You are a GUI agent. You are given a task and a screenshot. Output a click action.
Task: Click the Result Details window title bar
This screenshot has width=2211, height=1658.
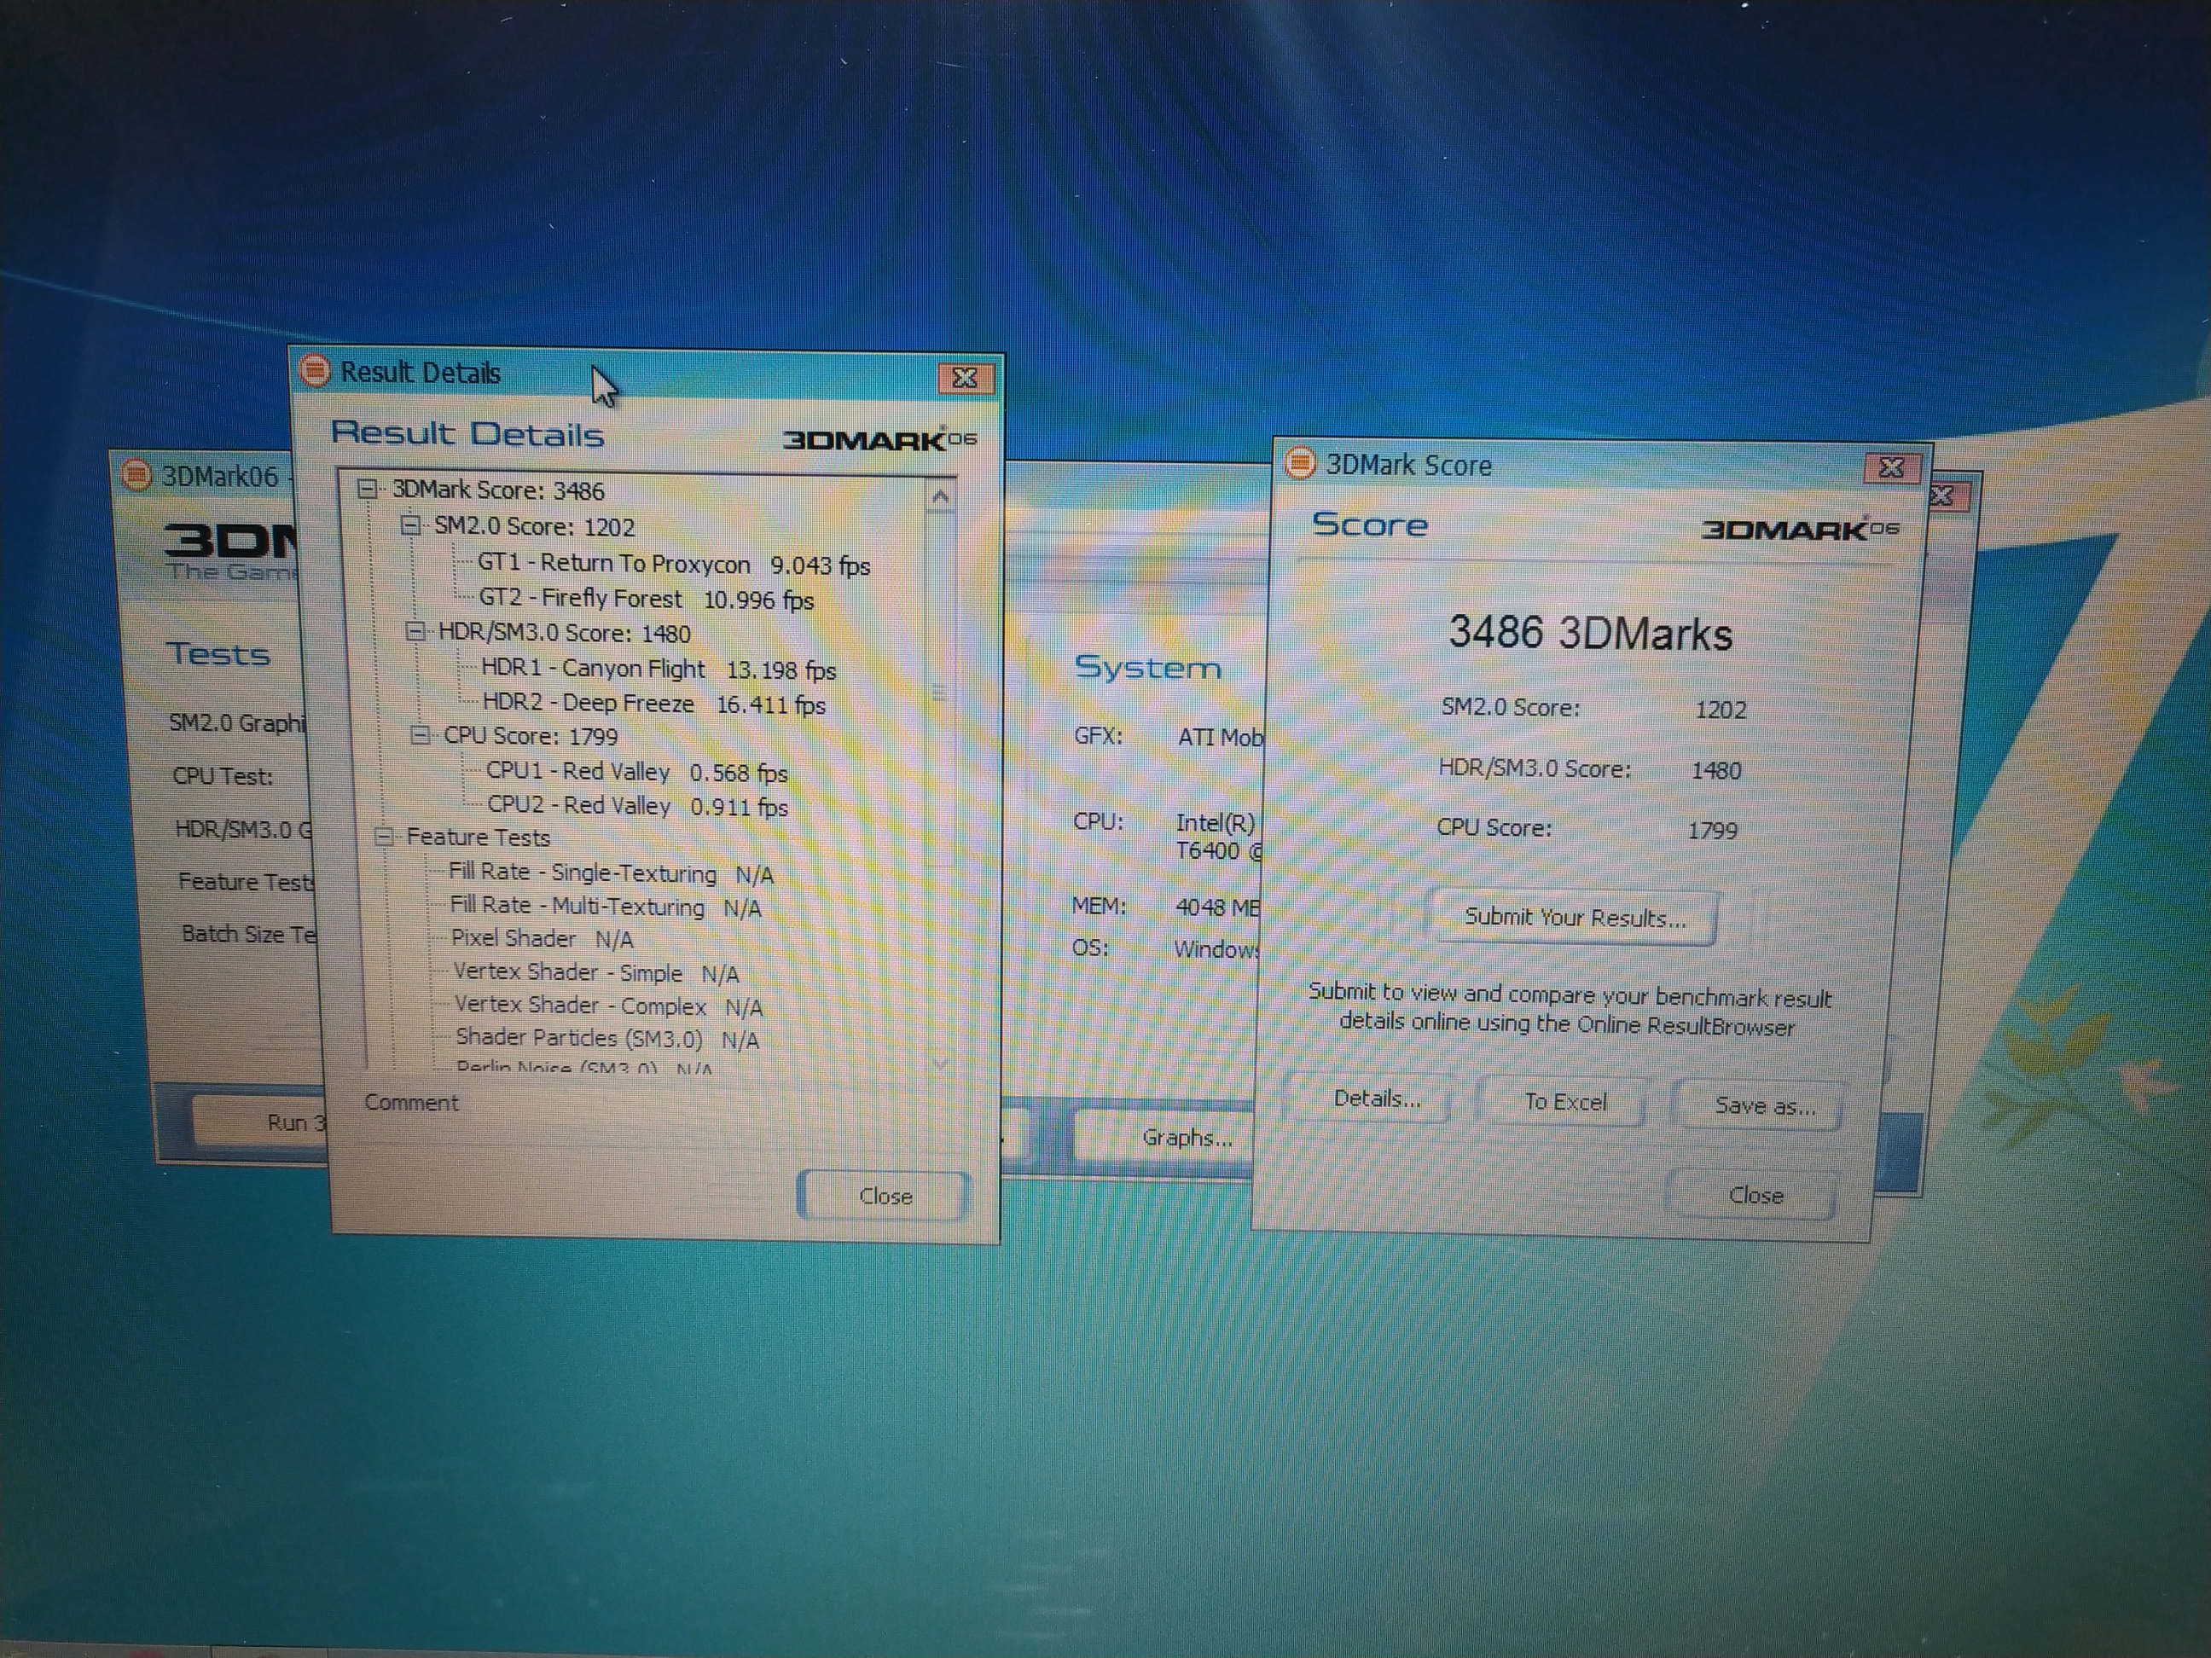coord(646,373)
